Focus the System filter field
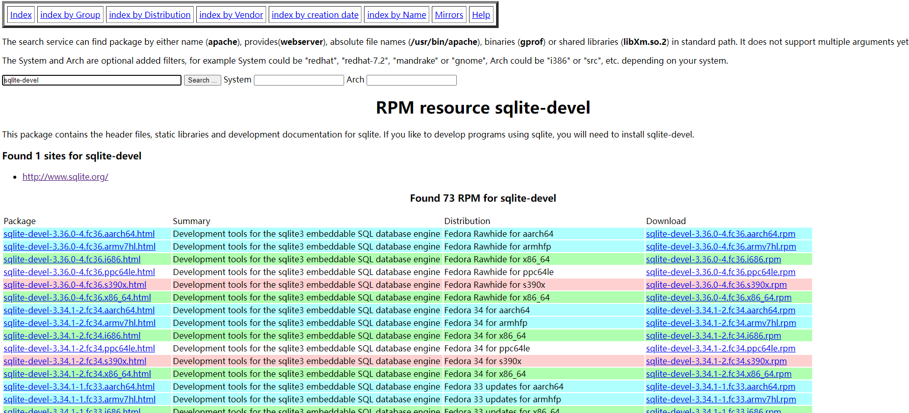The height and width of the screenshot is (413, 909). pyautogui.click(x=299, y=80)
